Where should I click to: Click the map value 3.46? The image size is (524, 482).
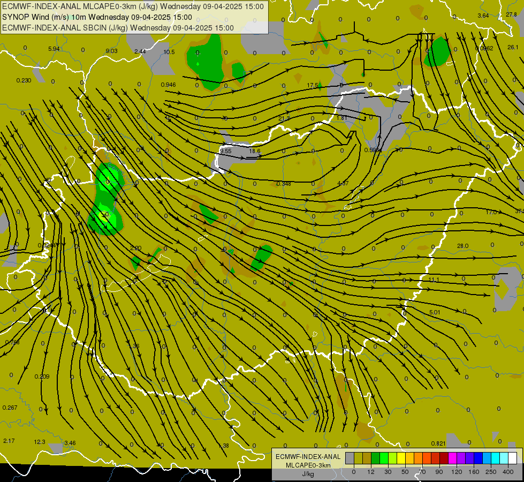tap(70, 443)
